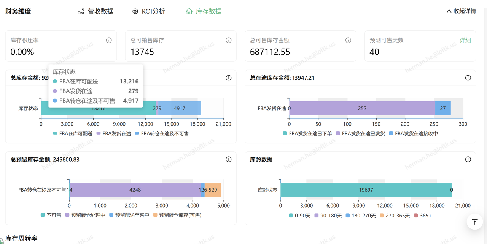The image size is (487, 244).
Task: Click info icon beside 总可售库存金额
Action: (348, 40)
